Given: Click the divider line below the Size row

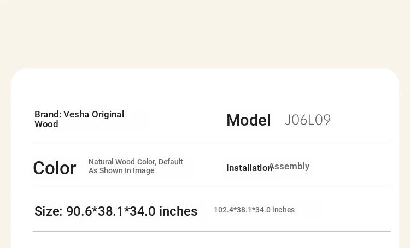Looking at the screenshot, I should [x=212, y=231].
